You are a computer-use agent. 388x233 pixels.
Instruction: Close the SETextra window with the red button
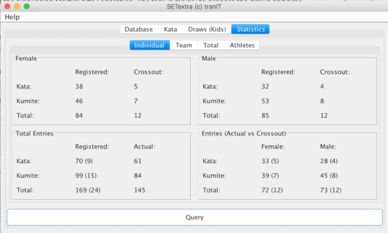[7, 7]
